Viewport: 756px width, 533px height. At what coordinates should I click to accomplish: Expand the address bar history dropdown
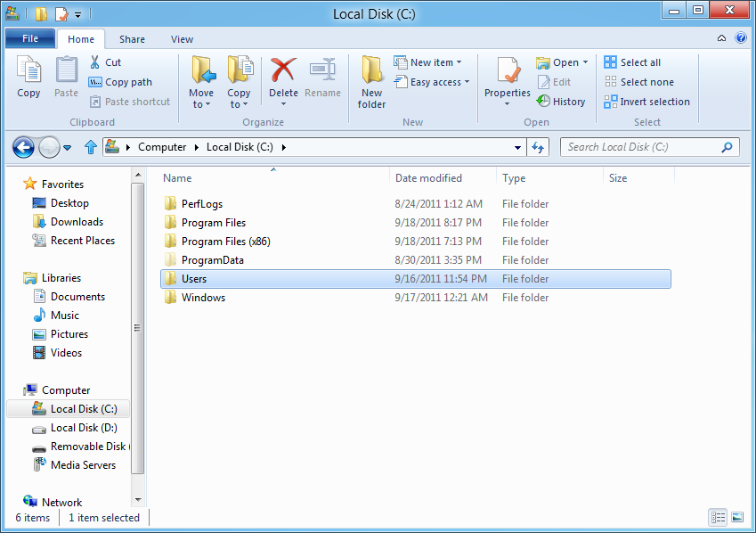(x=517, y=147)
